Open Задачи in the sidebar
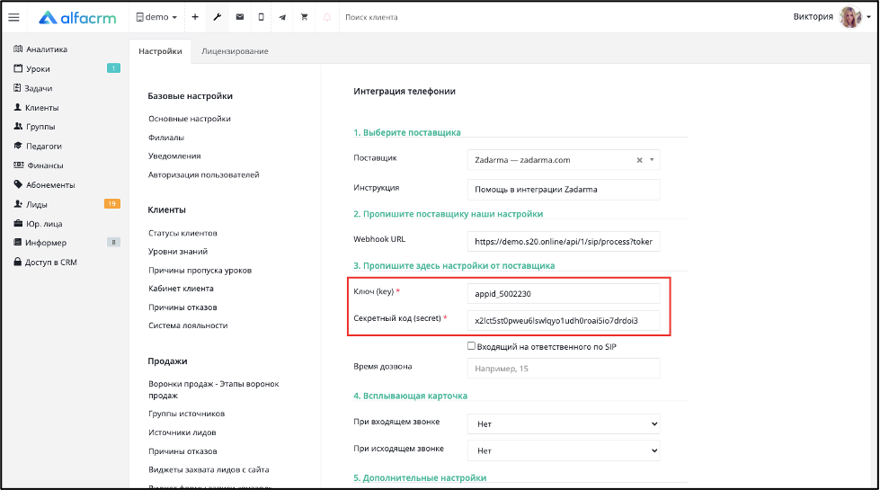The image size is (880, 490). 33,88
